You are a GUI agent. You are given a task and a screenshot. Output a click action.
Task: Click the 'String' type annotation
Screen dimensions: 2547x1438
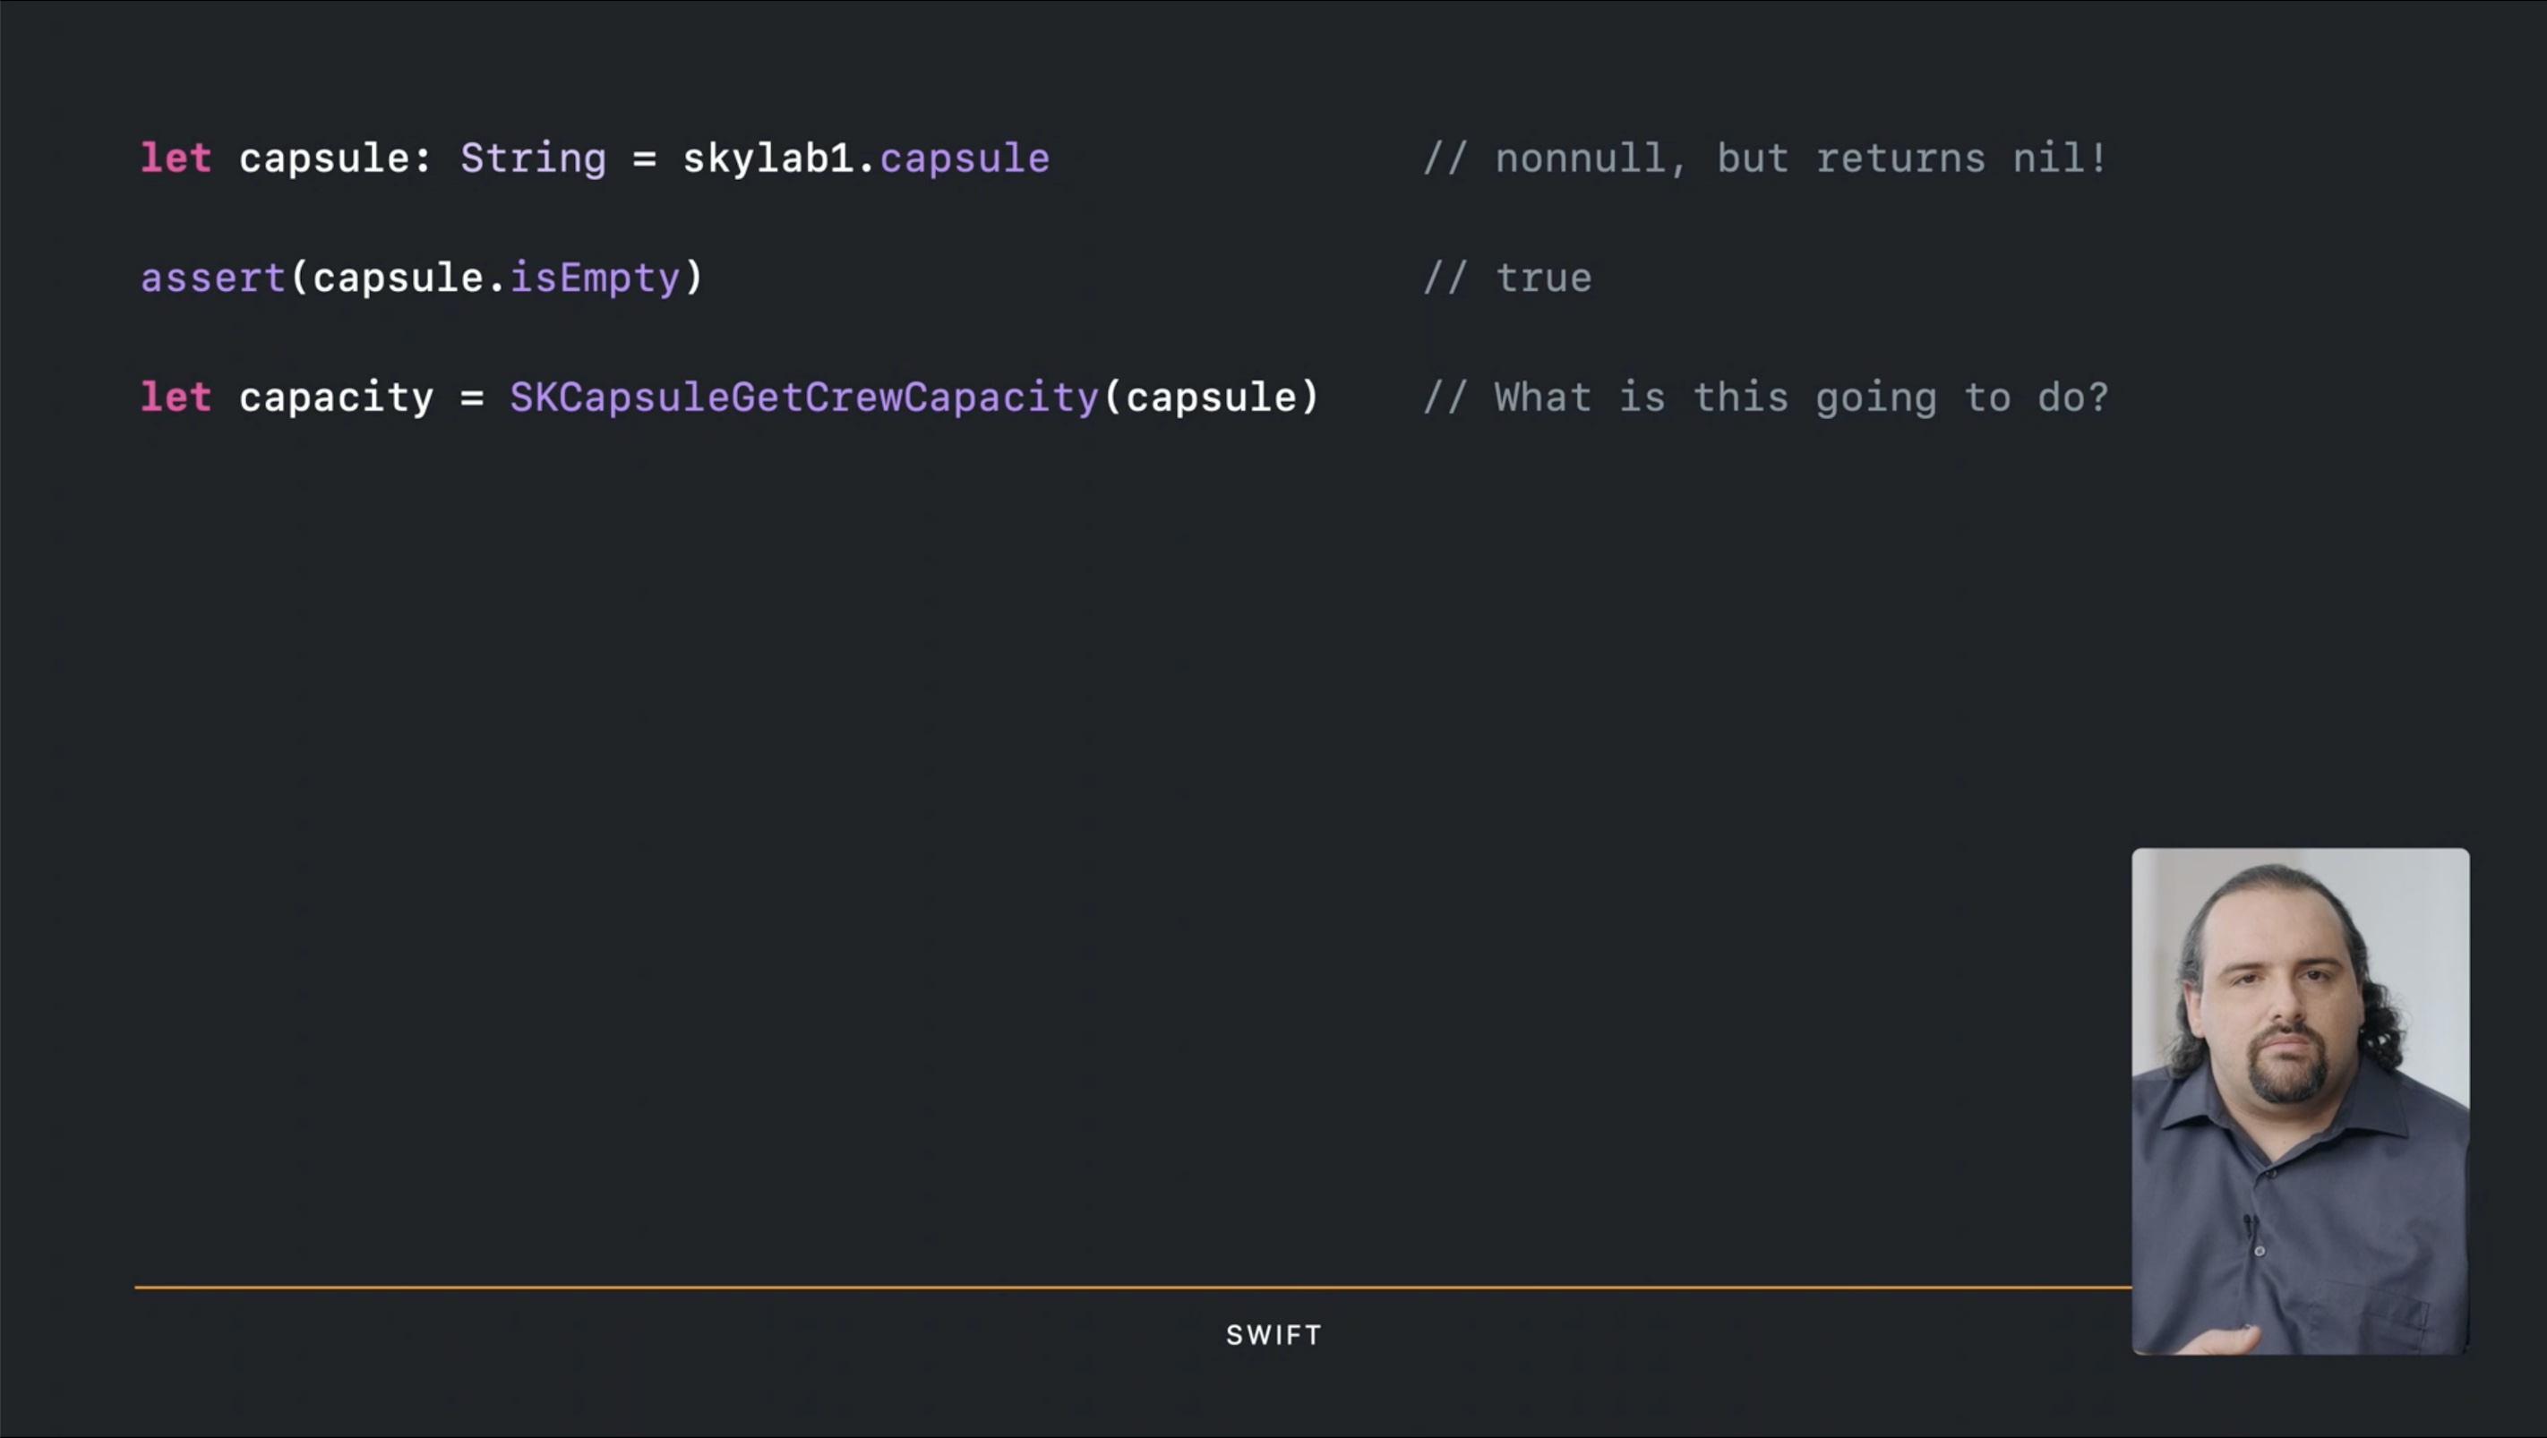pyautogui.click(x=533, y=160)
